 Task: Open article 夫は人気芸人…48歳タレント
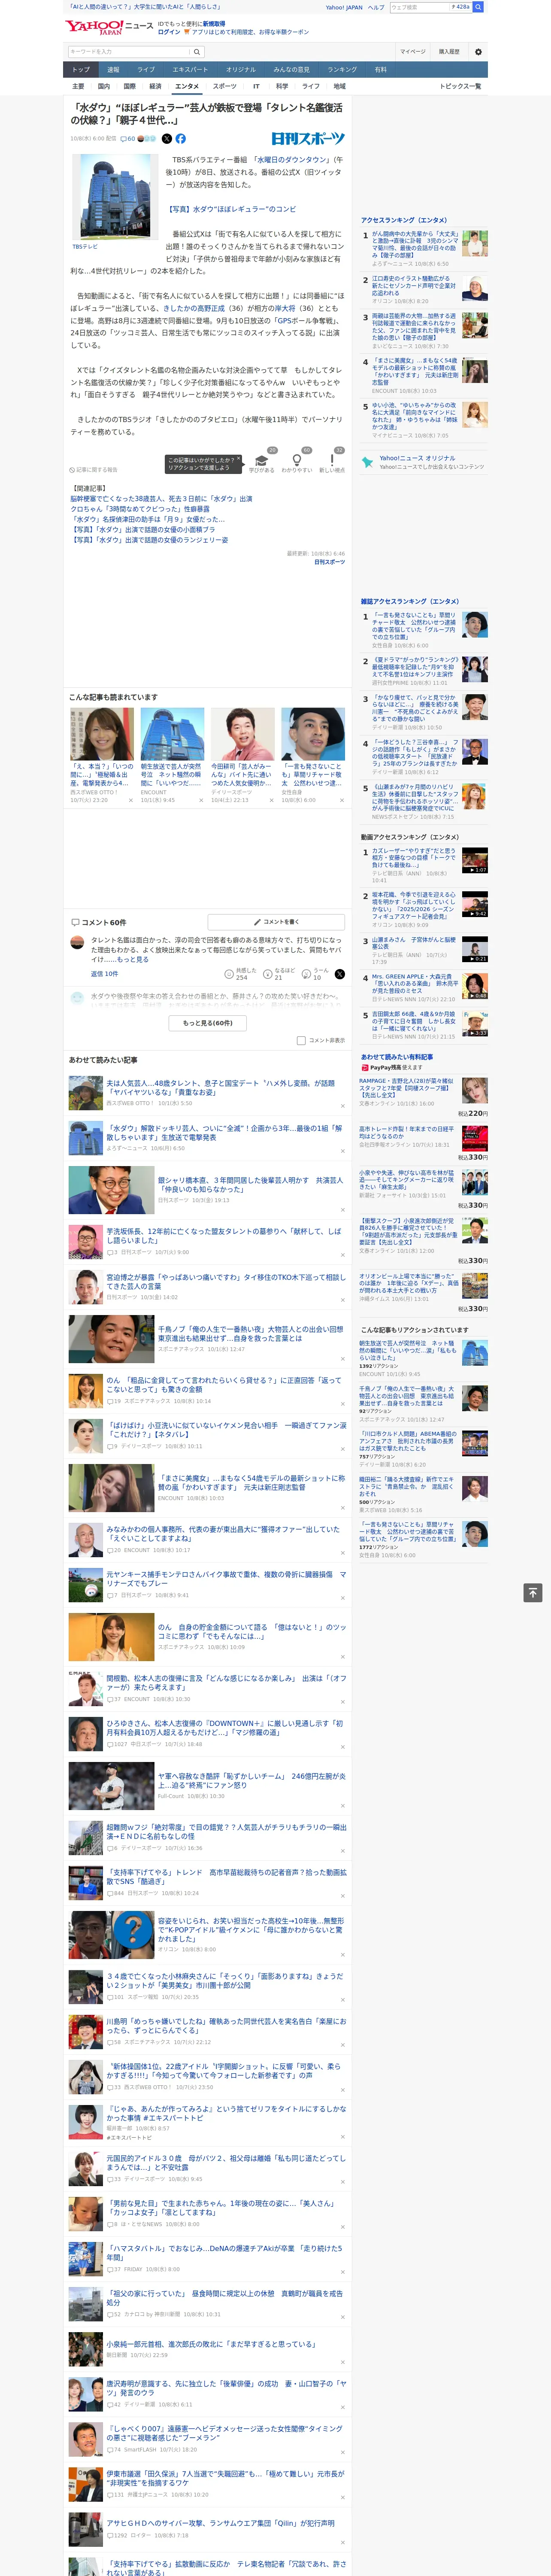click(220, 1087)
